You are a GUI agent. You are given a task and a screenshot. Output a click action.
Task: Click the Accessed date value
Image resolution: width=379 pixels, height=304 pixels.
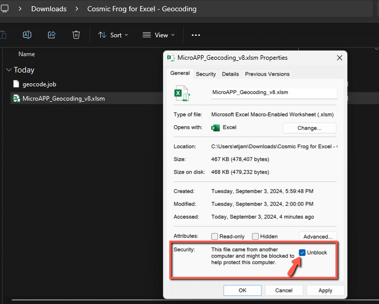(262, 217)
